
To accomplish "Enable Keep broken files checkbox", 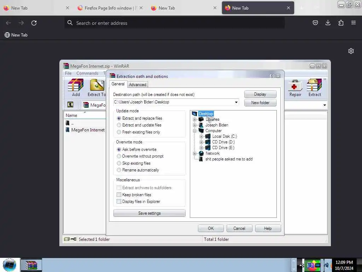I will tap(119, 194).
